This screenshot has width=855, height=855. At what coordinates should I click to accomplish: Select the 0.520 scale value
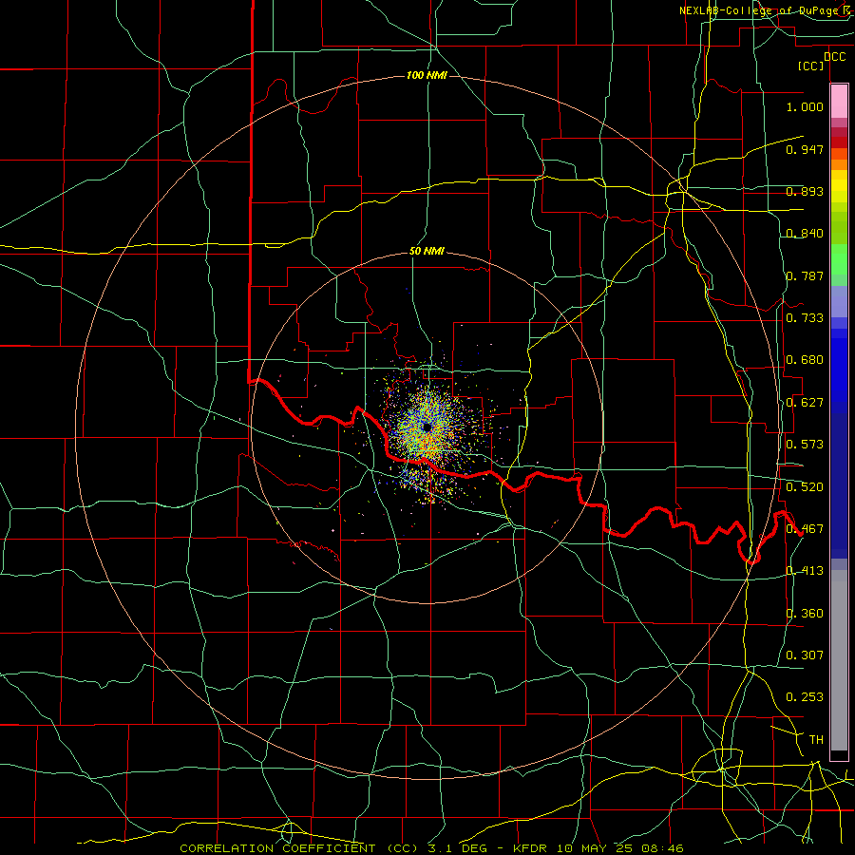(805, 487)
